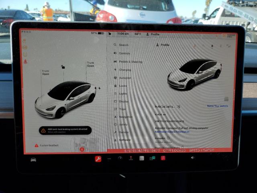Viewport: 257px width, 193px height.
Task: Tap the SPEED LIMITED status text
Action: click(x=202, y=150)
